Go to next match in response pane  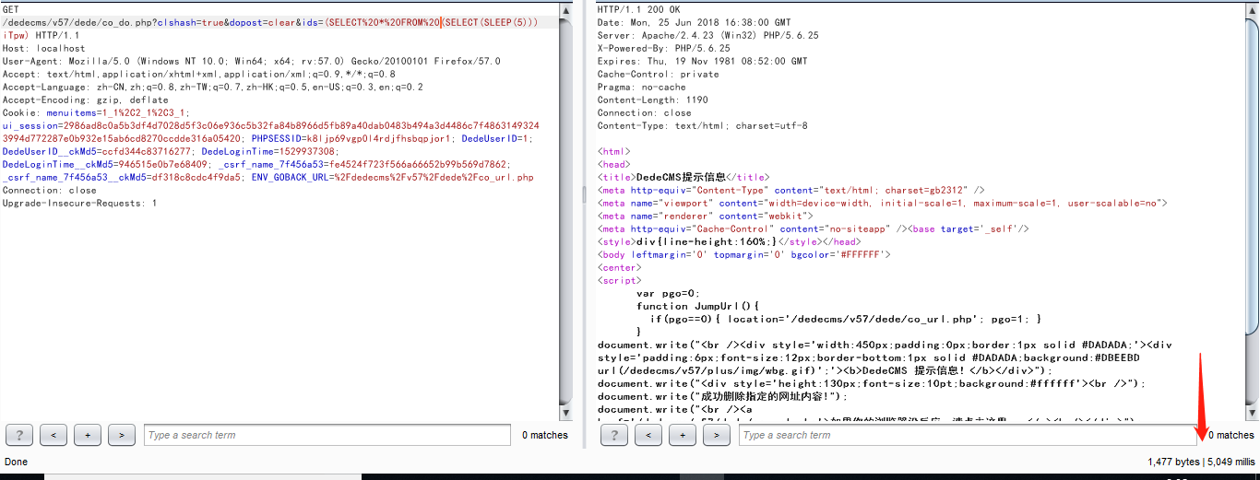[x=717, y=435]
